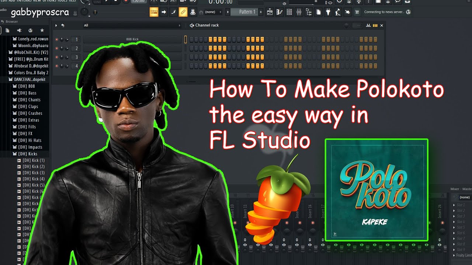472x265 pixels.
Task: Select [DH] Kick (5) sample
Action: pos(31,185)
